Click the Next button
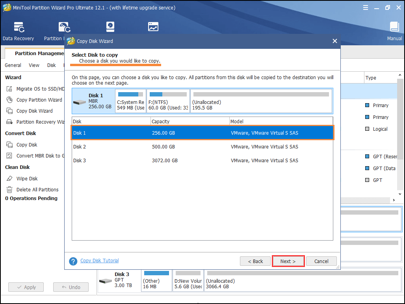Image resolution: width=405 pixels, height=304 pixels. pyautogui.click(x=288, y=261)
